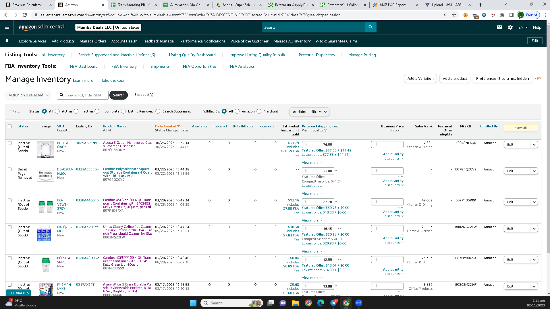Click the Take the tour link
This screenshot has height=309, width=550.
[x=113, y=80]
